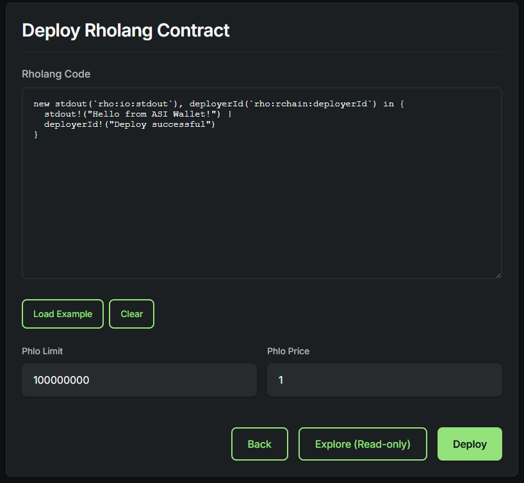The image size is (524, 483).
Task: Select the Phlo Limit input field
Action: click(139, 380)
